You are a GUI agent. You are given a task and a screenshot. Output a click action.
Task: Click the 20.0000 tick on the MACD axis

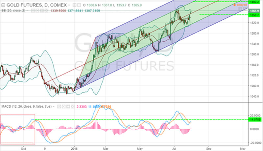coord(255,116)
